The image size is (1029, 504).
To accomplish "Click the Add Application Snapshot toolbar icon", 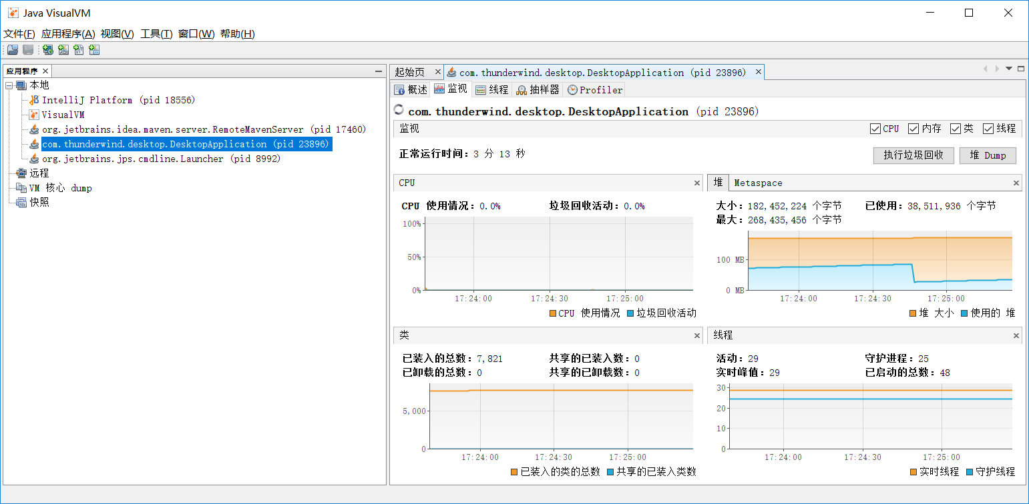I will pos(94,50).
